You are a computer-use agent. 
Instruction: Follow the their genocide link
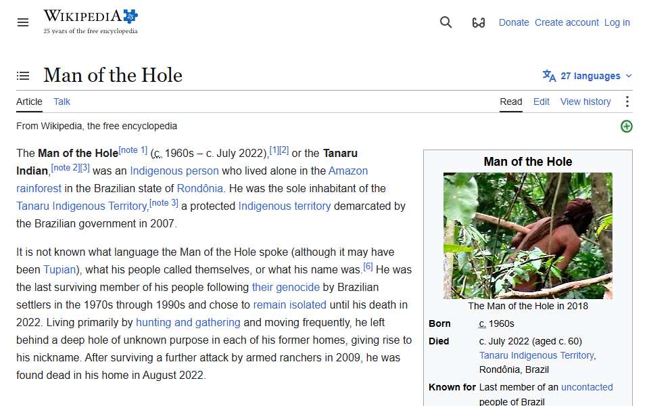(x=285, y=287)
